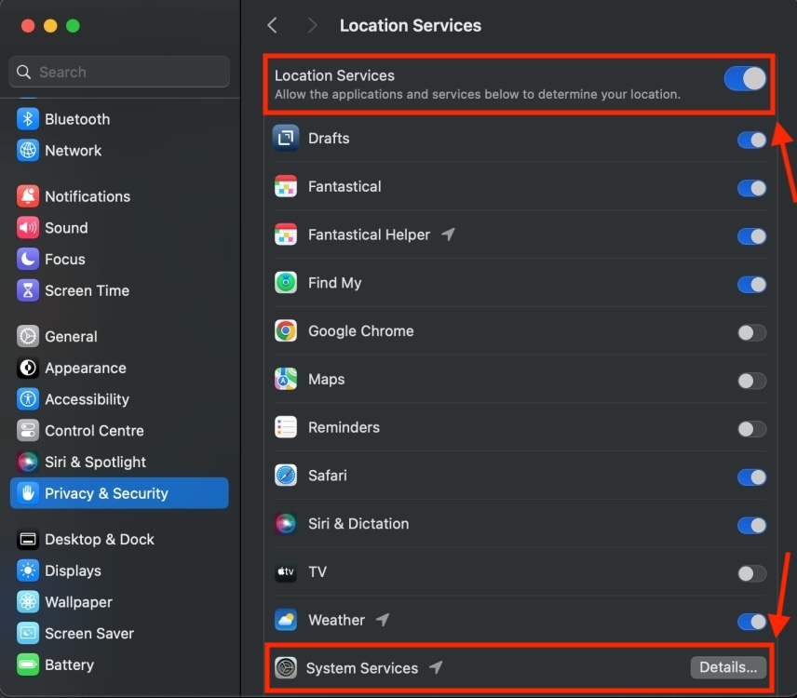Image resolution: width=797 pixels, height=698 pixels.
Task: Disable location access for Safari
Action: [751, 477]
